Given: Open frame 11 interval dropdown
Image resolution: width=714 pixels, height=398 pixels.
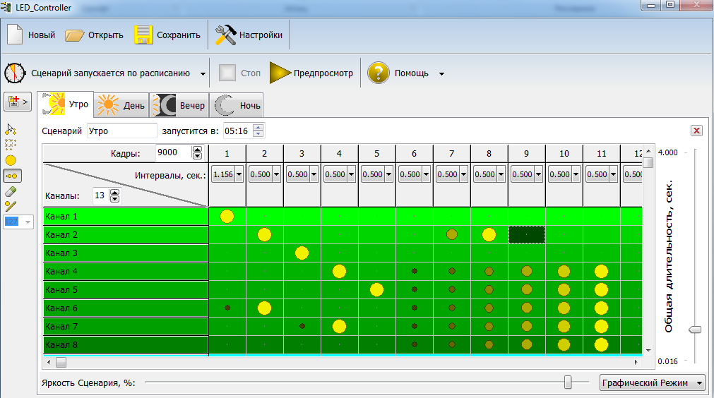Looking at the screenshot, I should 614,175.
